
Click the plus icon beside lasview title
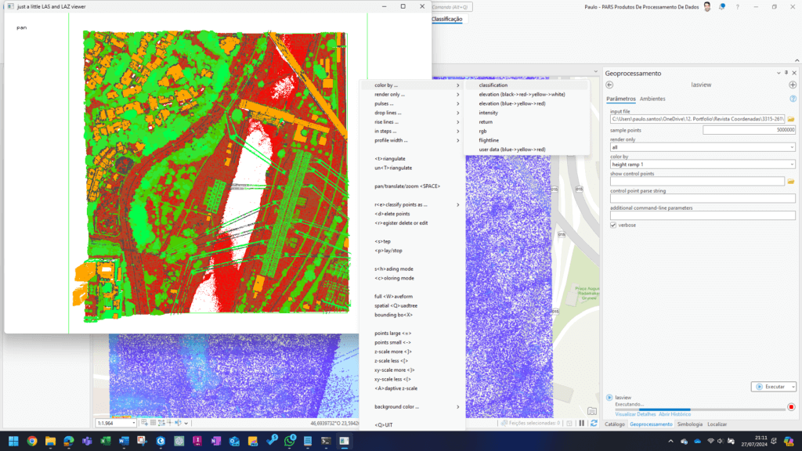792,85
